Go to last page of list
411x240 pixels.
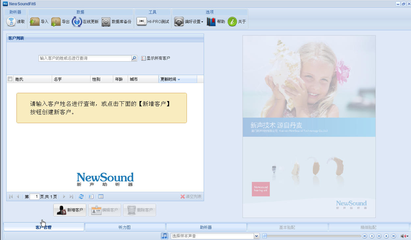pyautogui.click(x=71, y=197)
